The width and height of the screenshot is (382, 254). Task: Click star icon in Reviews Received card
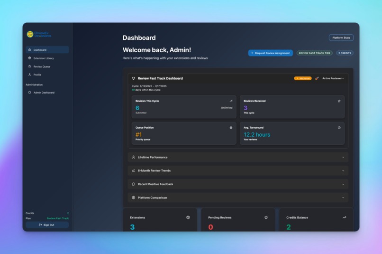tap(339, 101)
